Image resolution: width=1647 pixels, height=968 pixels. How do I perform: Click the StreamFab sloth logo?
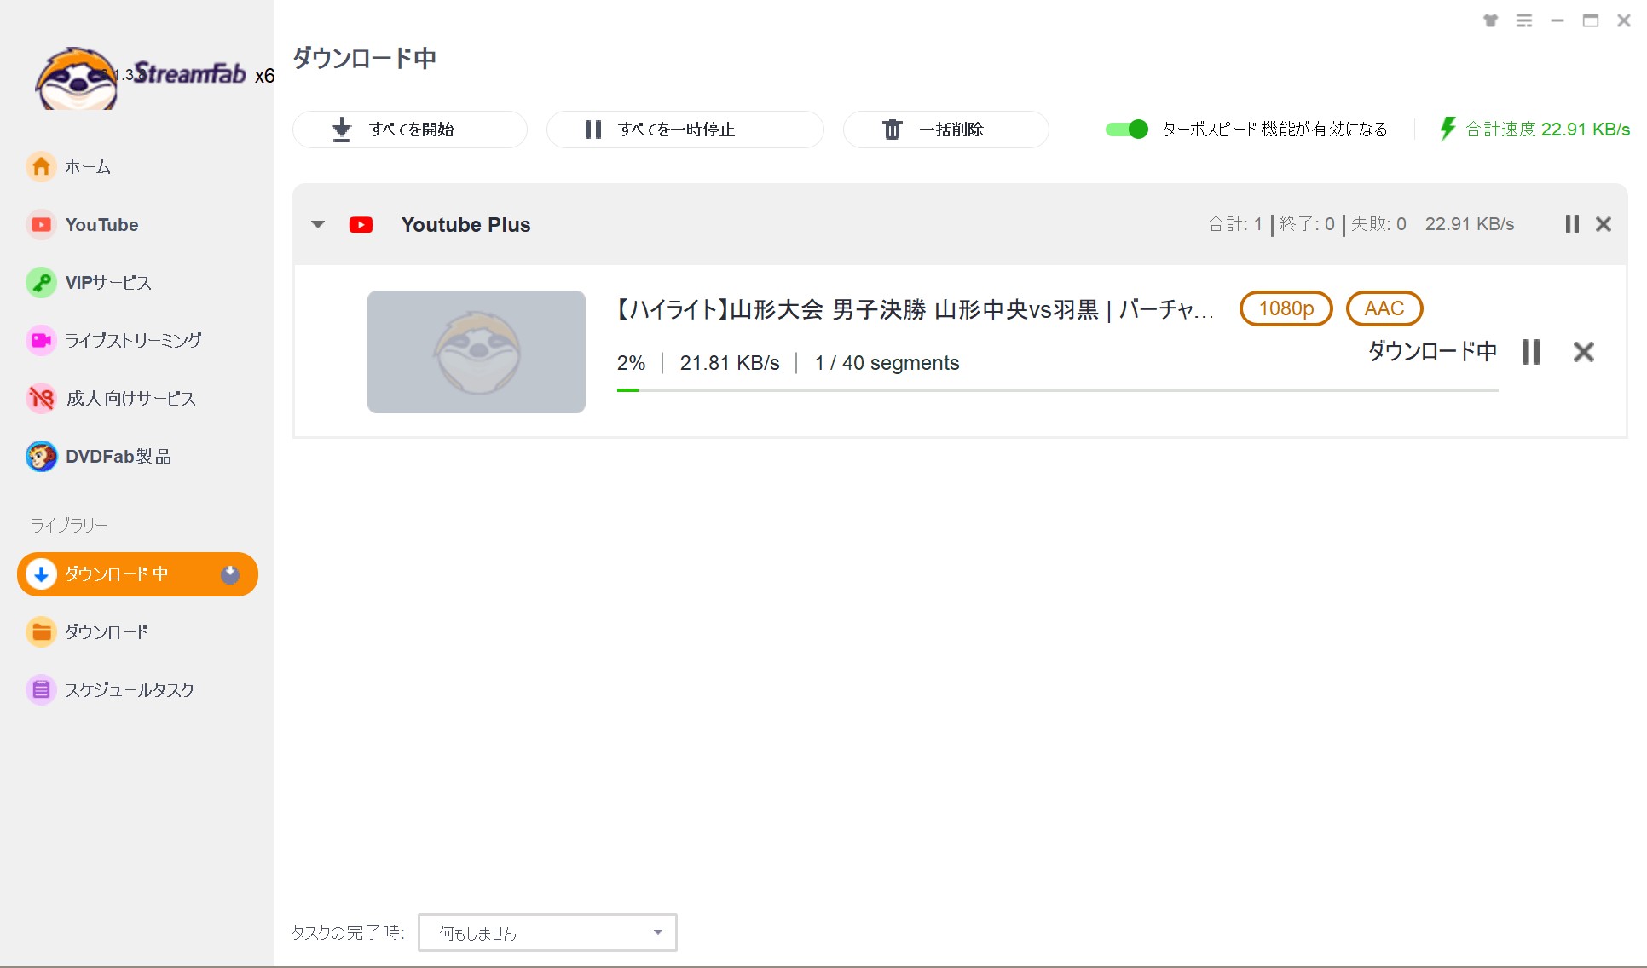tap(77, 78)
